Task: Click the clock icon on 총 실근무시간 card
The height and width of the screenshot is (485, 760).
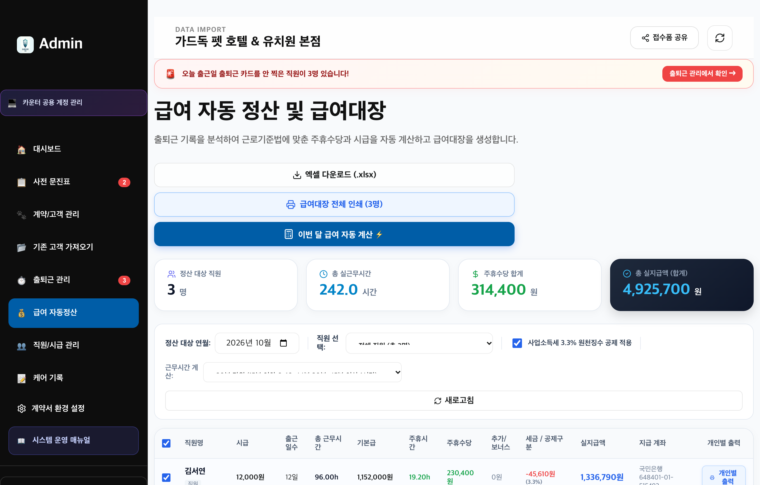Action: tap(323, 274)
